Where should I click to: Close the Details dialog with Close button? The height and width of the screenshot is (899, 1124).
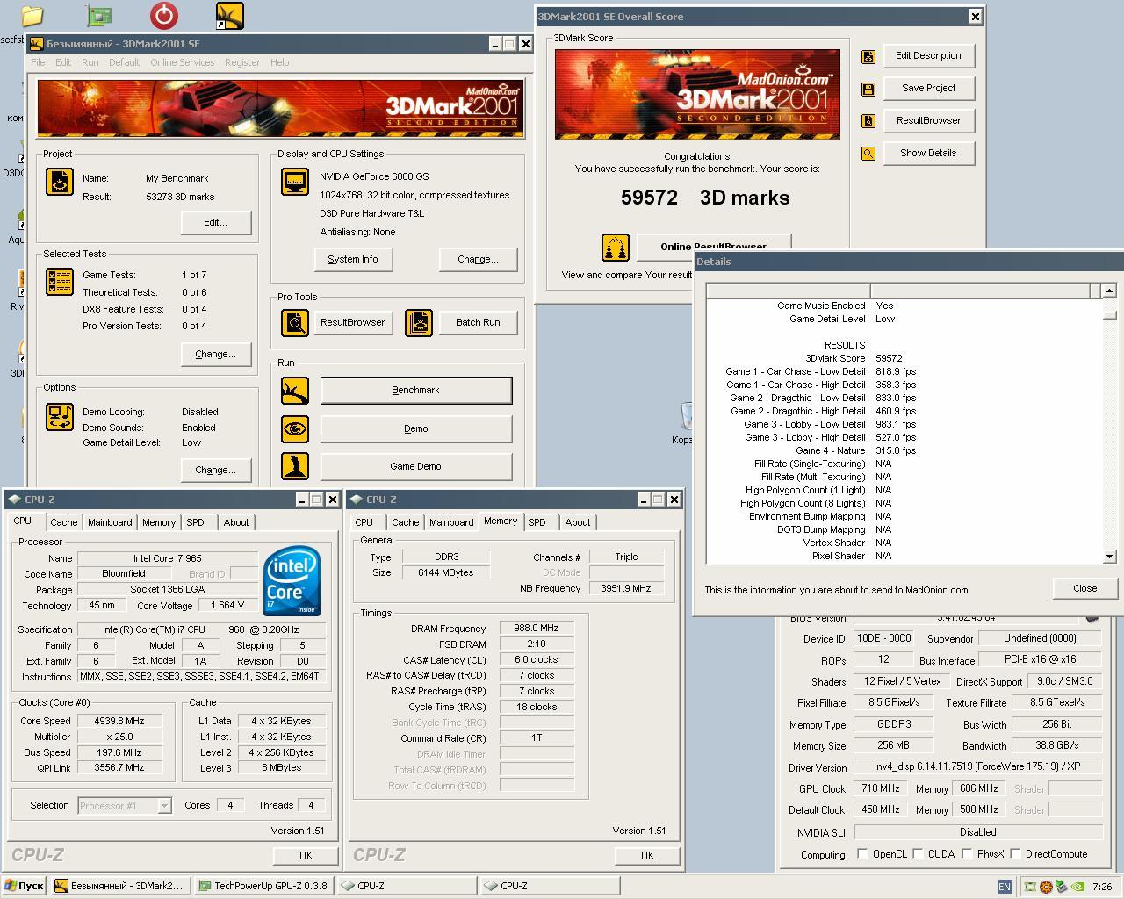[x=1084, y=588]
